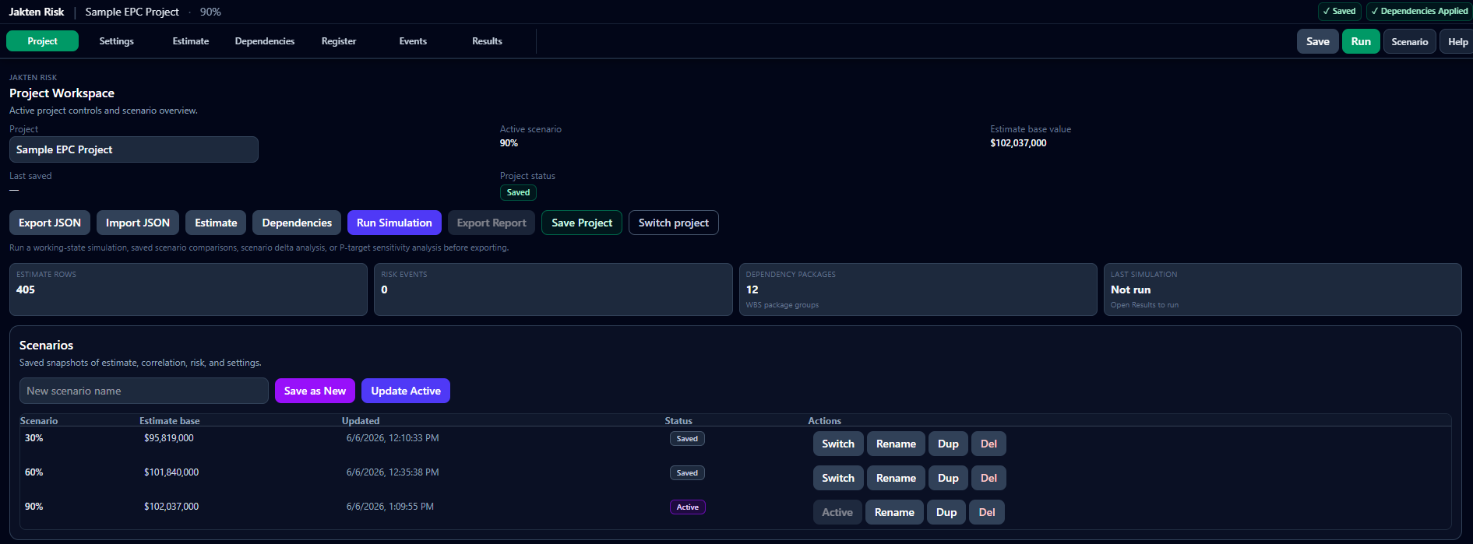Click Save Project
This screenshot has width=1473, height=544.
point(582,223)
